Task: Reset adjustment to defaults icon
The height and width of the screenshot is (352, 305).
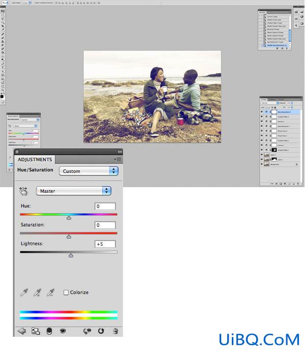Action: tap(101, 331)
